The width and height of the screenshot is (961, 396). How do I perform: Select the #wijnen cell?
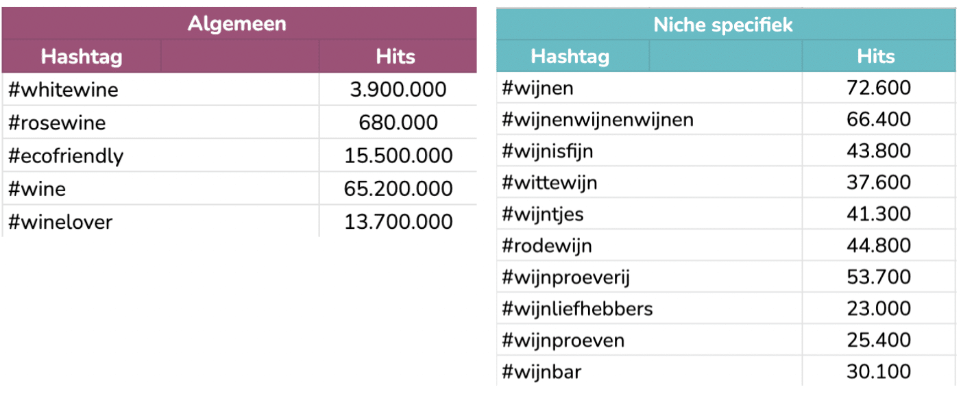click(x=650, y=88)
